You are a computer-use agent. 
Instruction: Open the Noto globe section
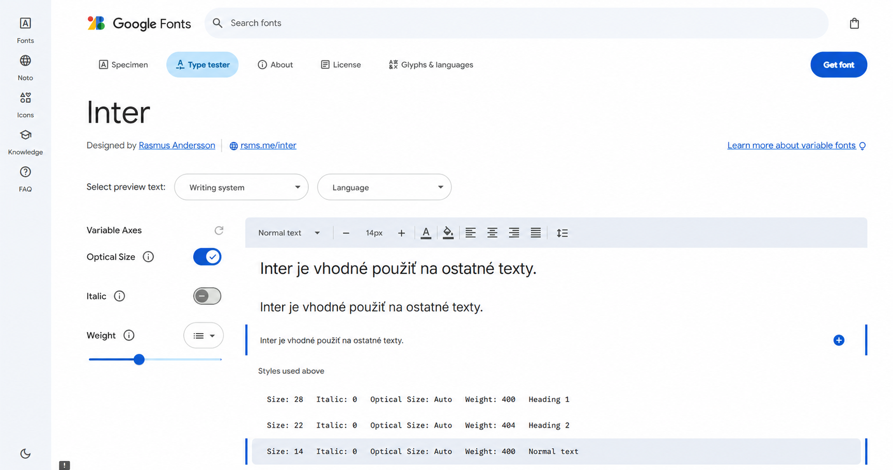(x=25, y=68)
